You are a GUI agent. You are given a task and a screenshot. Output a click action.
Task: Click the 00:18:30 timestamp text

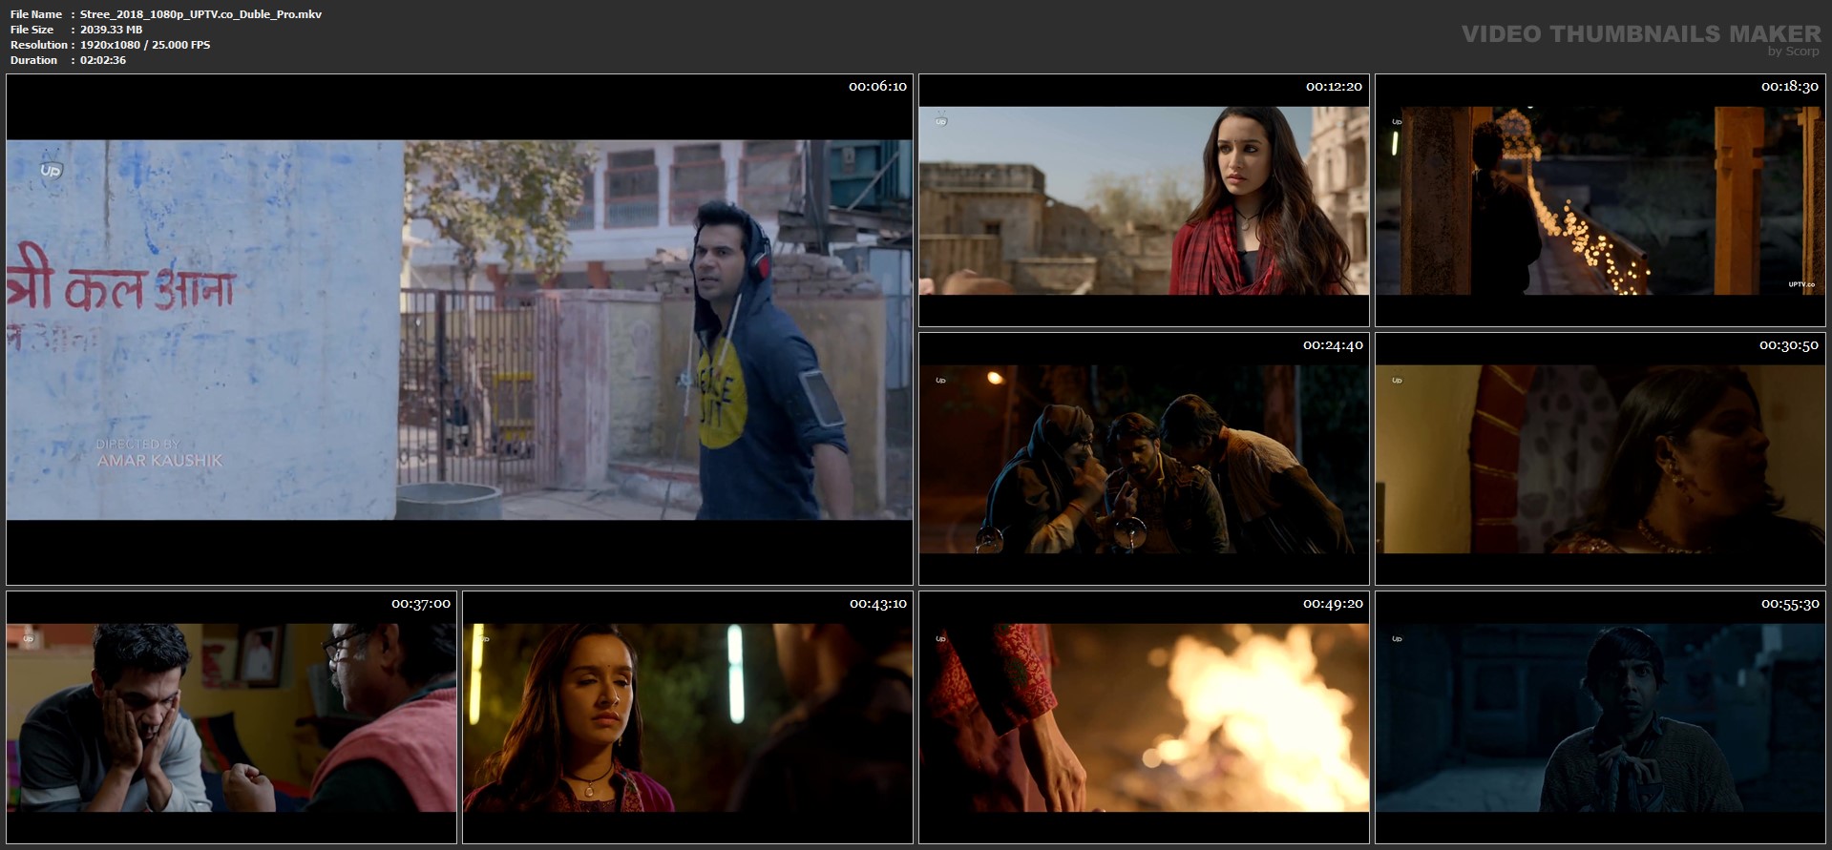tap(1790, 87)
